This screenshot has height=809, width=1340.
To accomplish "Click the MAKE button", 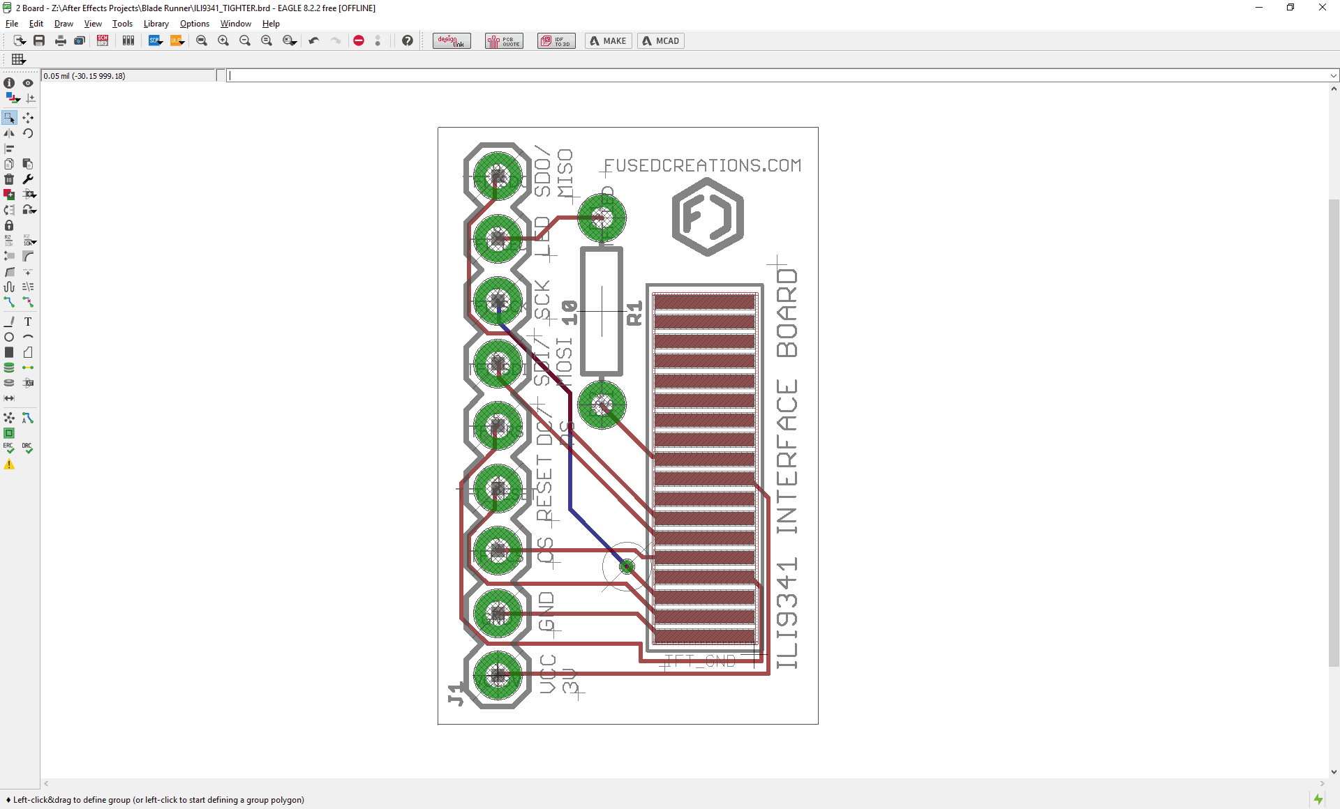I will 608,40.
